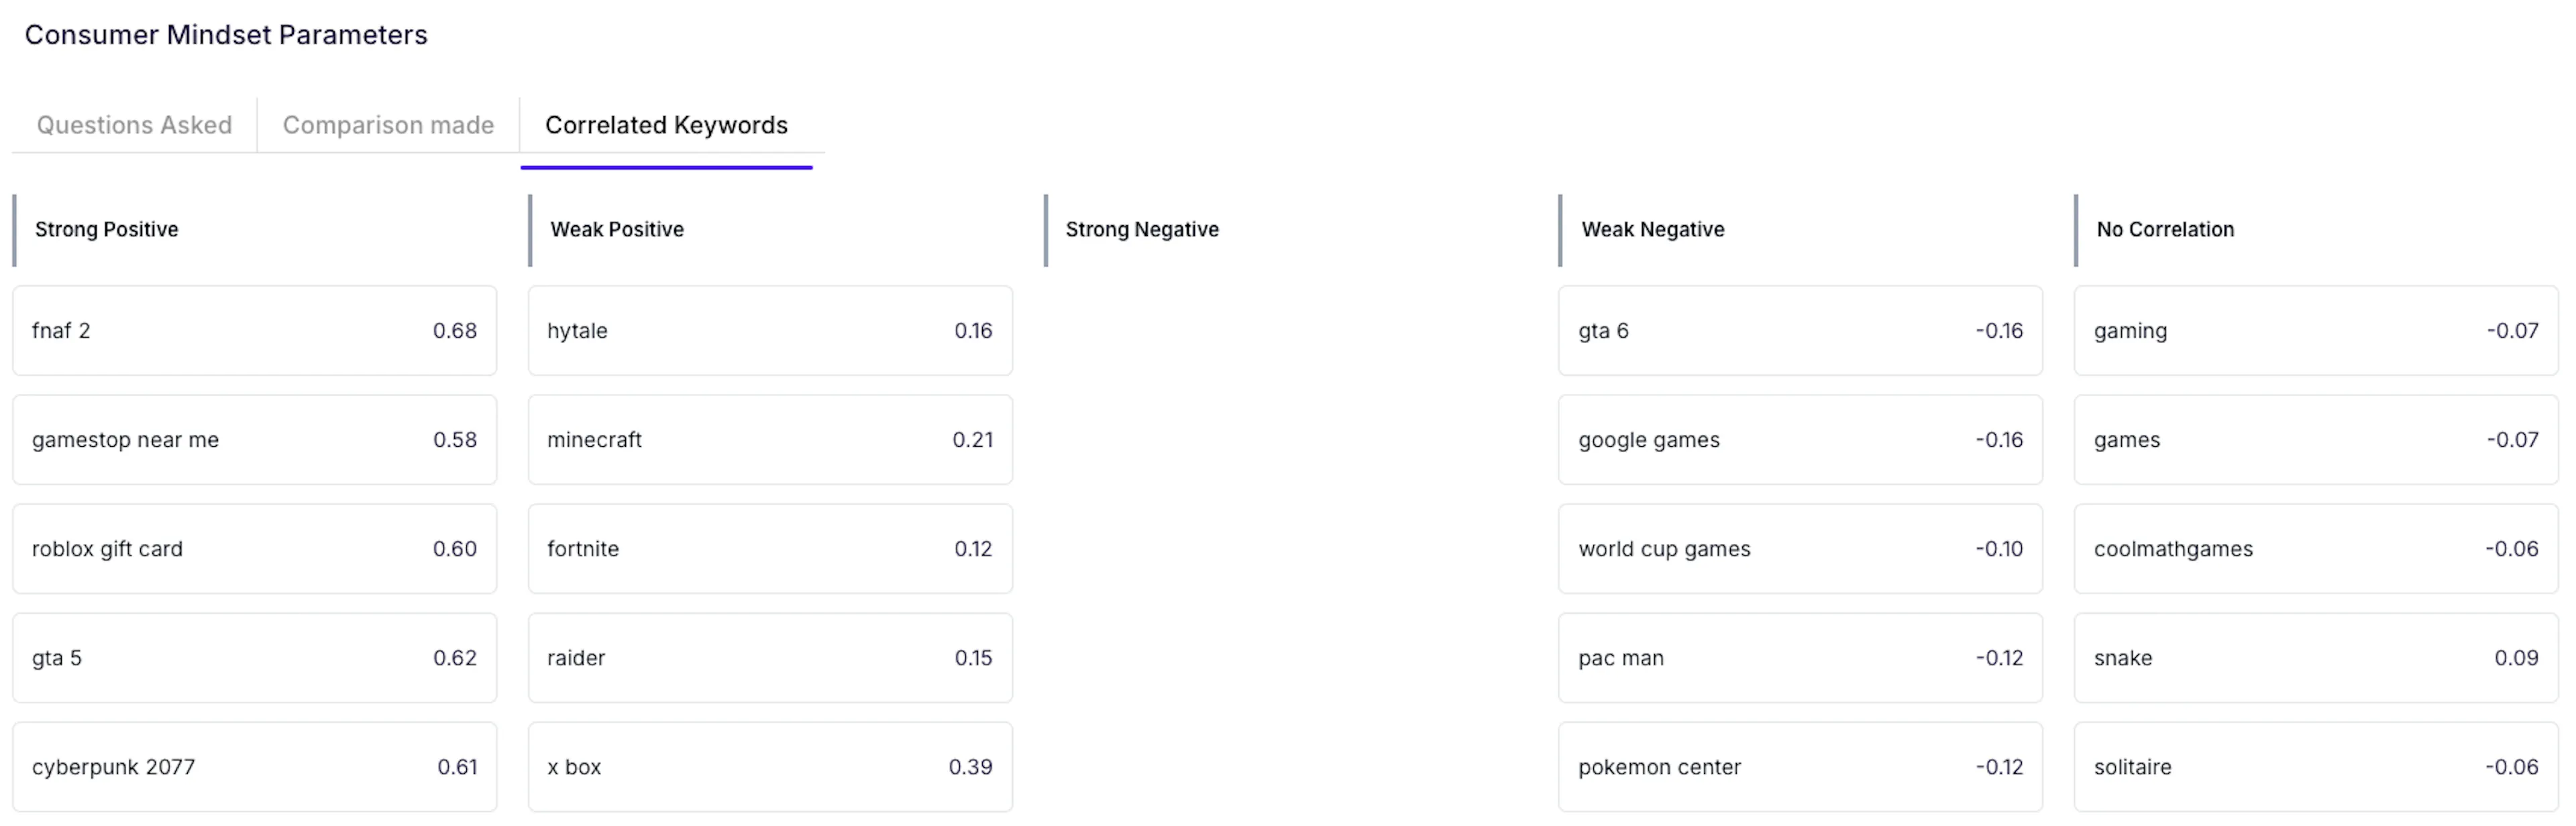Image resolution: width=2576 pixels, height=826 pixels.
Task: Click the solitaire keyword card
Action: coord(2316,766)
